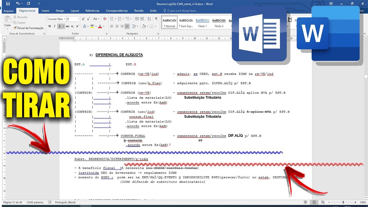The height and width of the screenshot is (207, 368).
Task: Toggle italic formatting (I)
Action: (55, 26)
